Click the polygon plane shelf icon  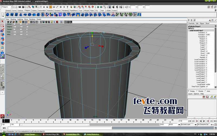tap(25, 15)
